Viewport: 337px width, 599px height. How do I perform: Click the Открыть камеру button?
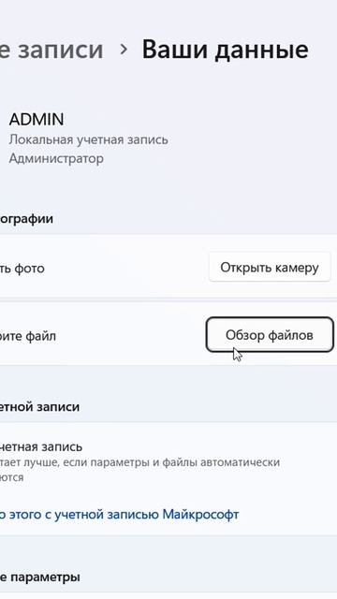coord(270,268)
